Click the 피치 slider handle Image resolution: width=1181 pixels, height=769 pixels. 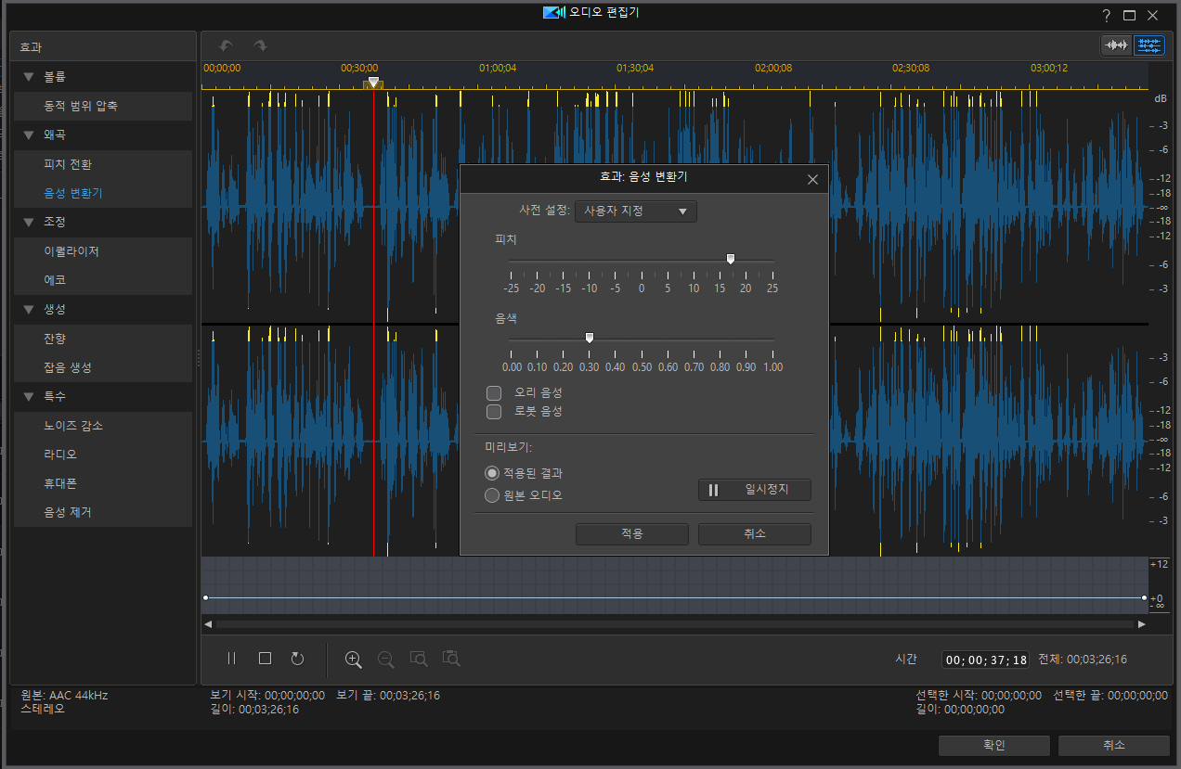731,260
